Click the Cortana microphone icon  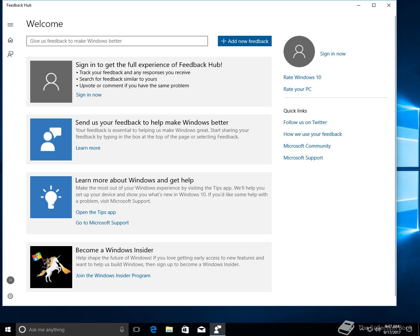pyautogui.click(x=122, y=329)
